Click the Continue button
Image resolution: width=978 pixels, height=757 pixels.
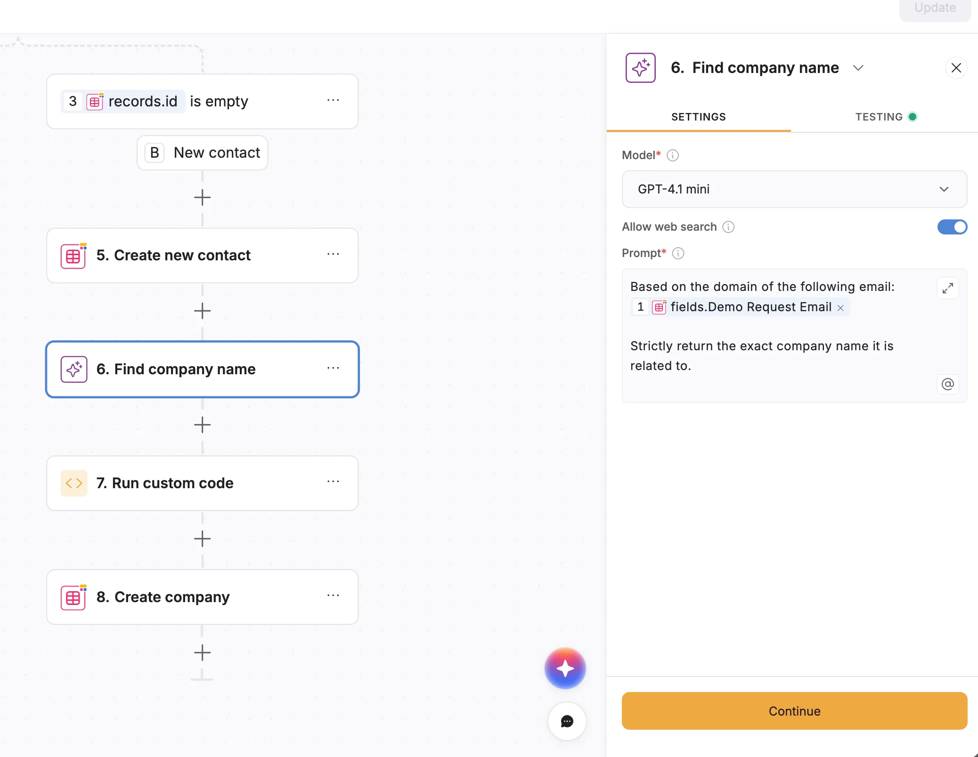[x=794, y=711]
